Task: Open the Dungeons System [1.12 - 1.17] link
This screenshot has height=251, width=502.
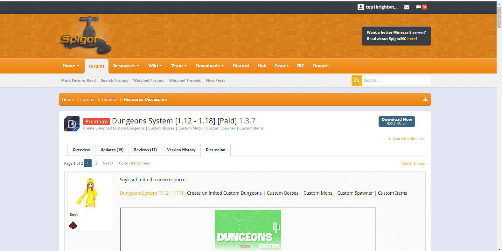Action: 151,193
